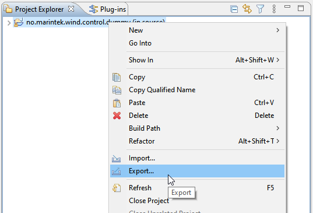
Task: Choose Copy in the context menu
Action: (x=197, y=77)
